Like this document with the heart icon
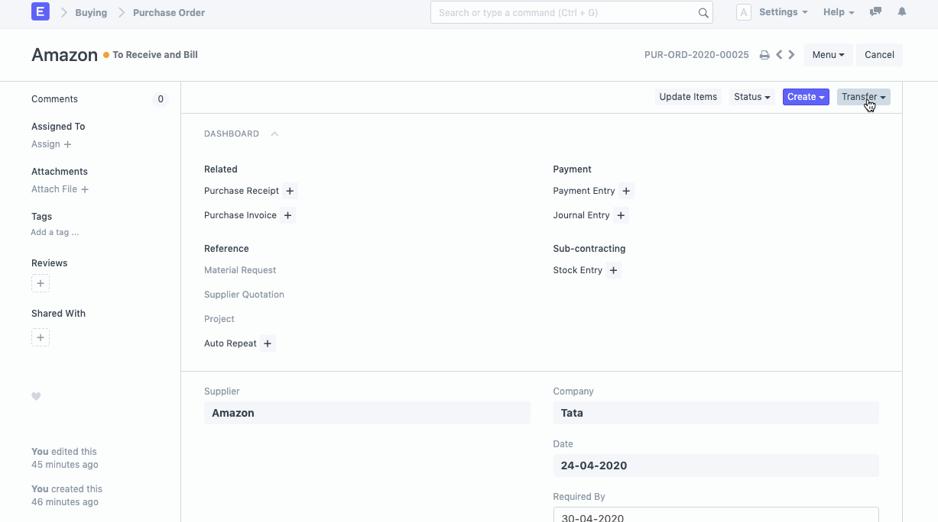This screenshot has width=938, height=522. [36, 396]
